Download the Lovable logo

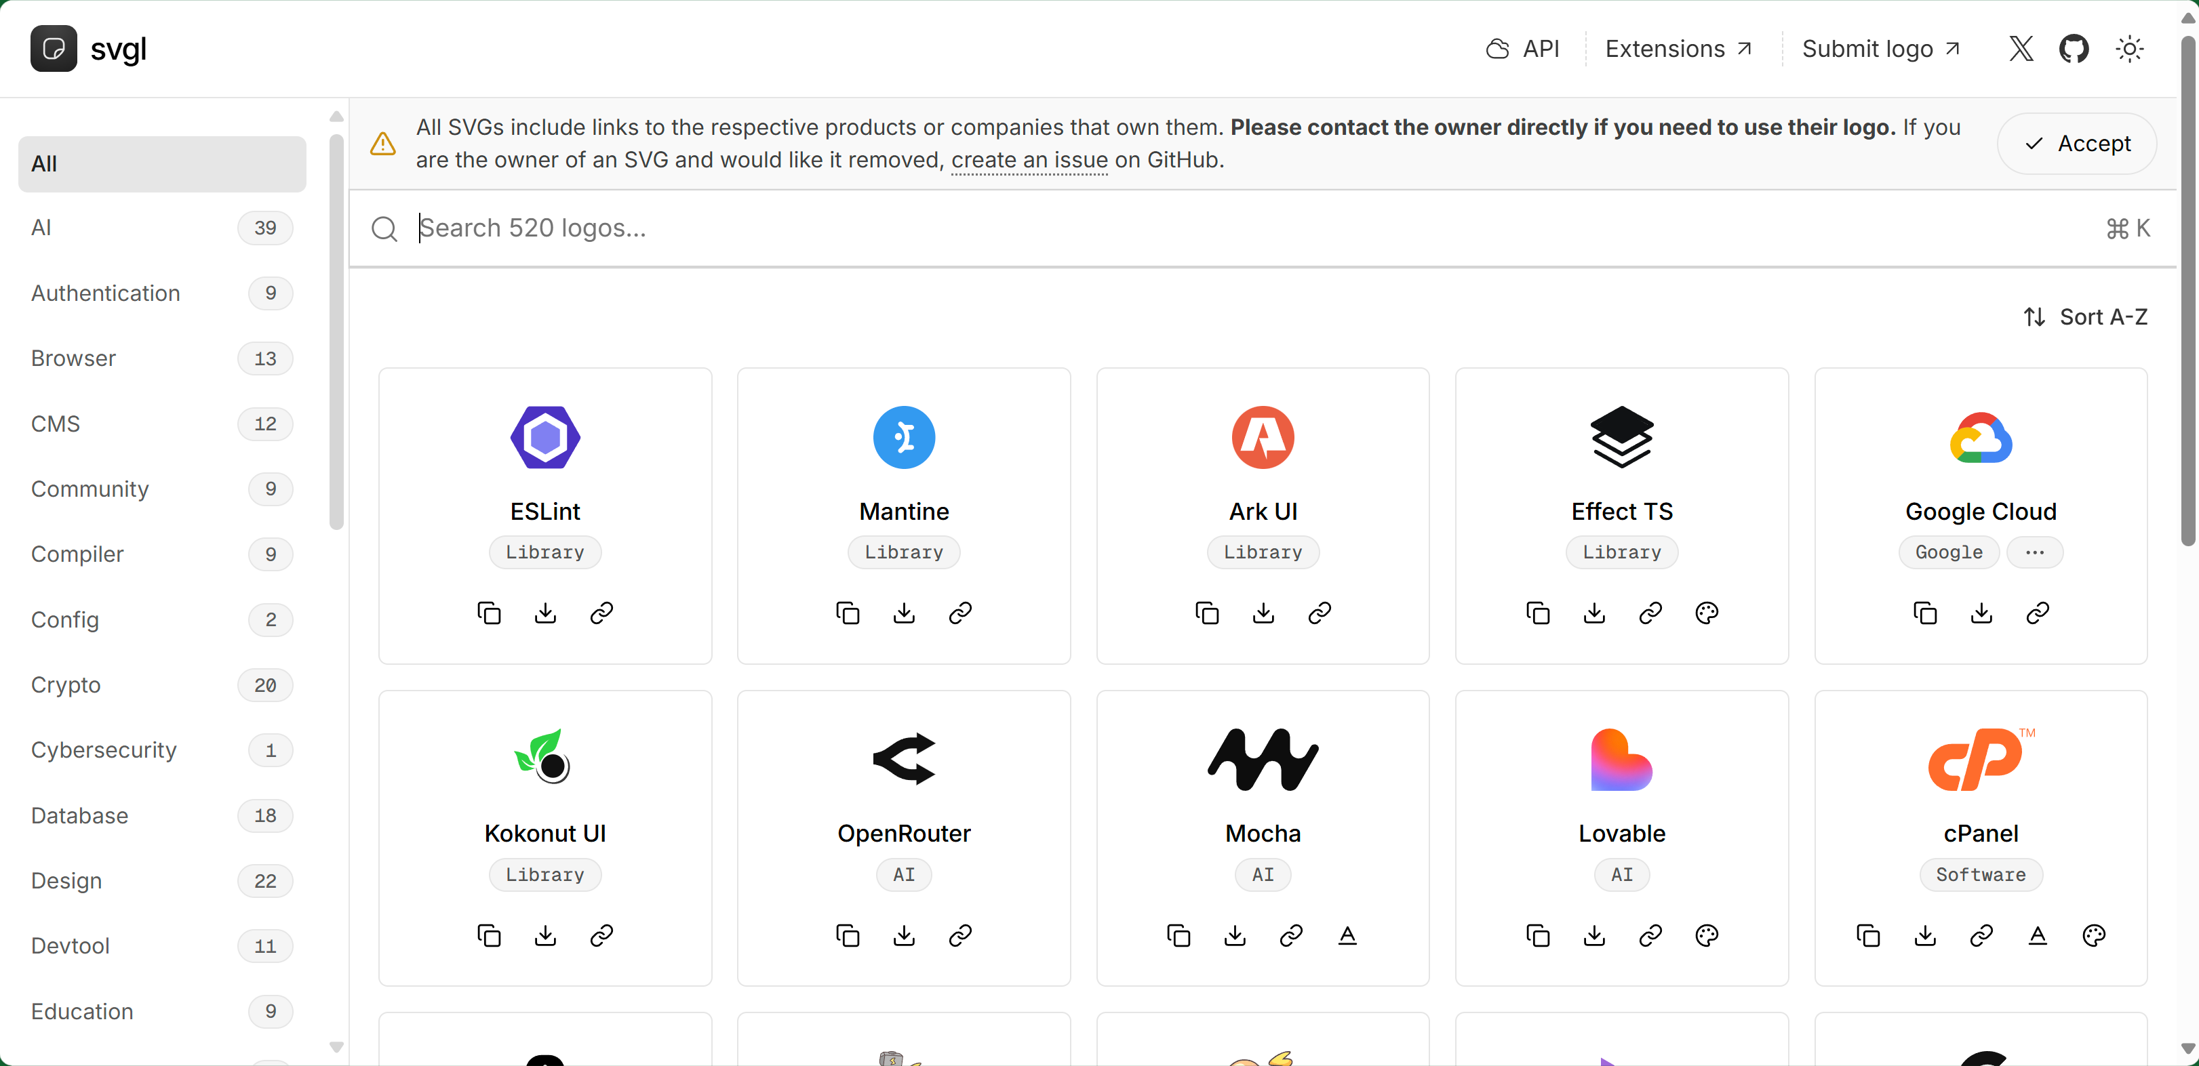[1595, 935]
